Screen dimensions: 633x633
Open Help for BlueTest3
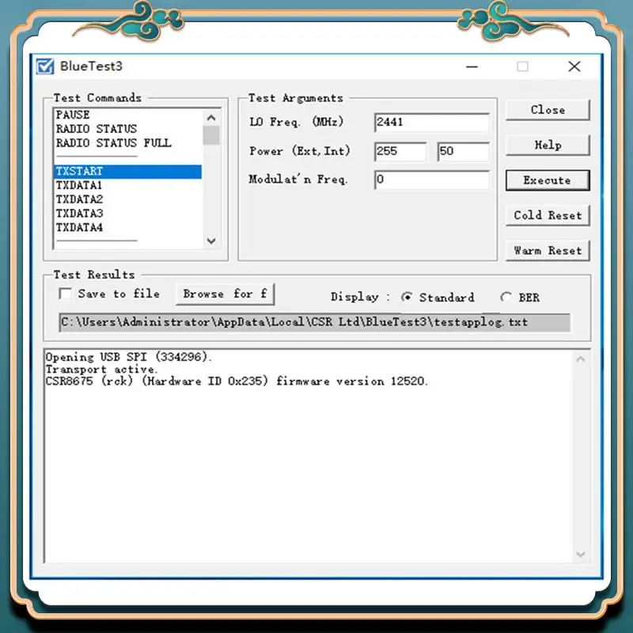coord(547,145)
